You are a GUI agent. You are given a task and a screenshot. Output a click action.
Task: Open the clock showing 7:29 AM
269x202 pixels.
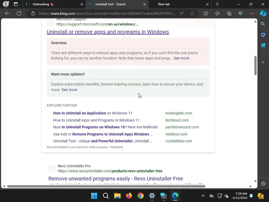coord(240,196)
